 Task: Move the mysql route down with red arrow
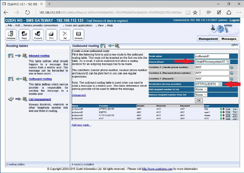tap(223, 115)
